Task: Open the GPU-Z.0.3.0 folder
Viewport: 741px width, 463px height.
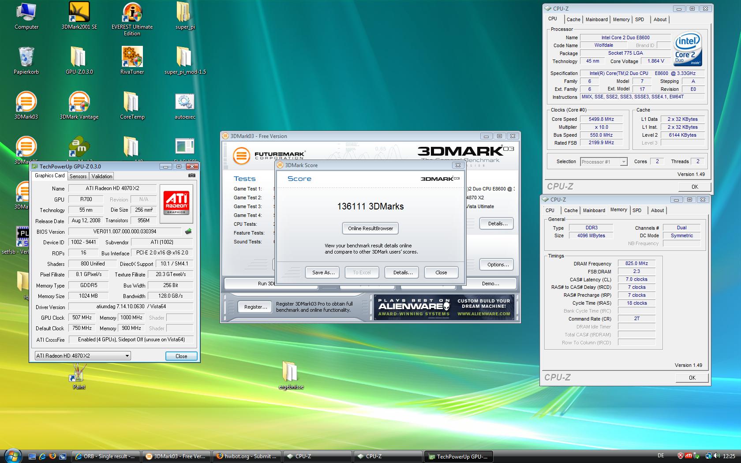Action: [x=79, y=61]
